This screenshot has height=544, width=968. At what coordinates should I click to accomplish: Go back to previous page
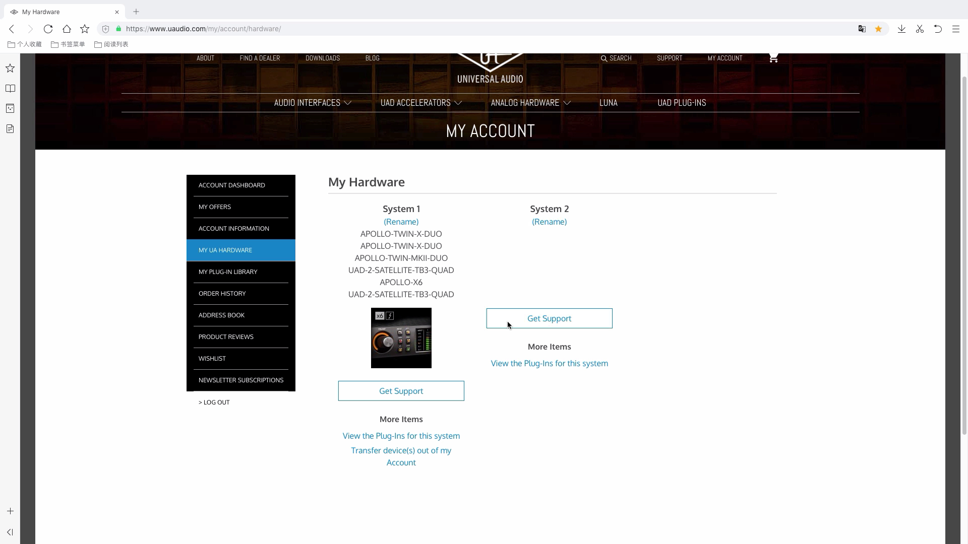[12, 29]
